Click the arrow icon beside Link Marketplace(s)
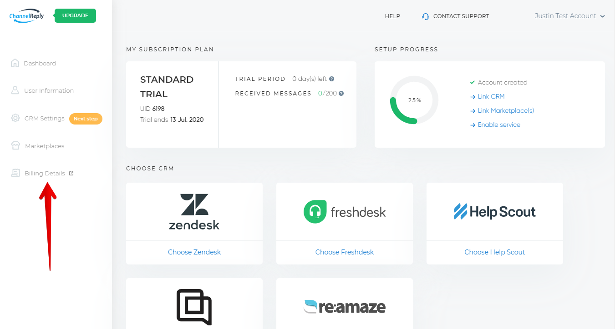 tap(473, 111)
